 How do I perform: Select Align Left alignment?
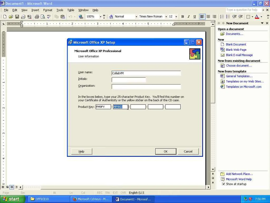point(202,17)
